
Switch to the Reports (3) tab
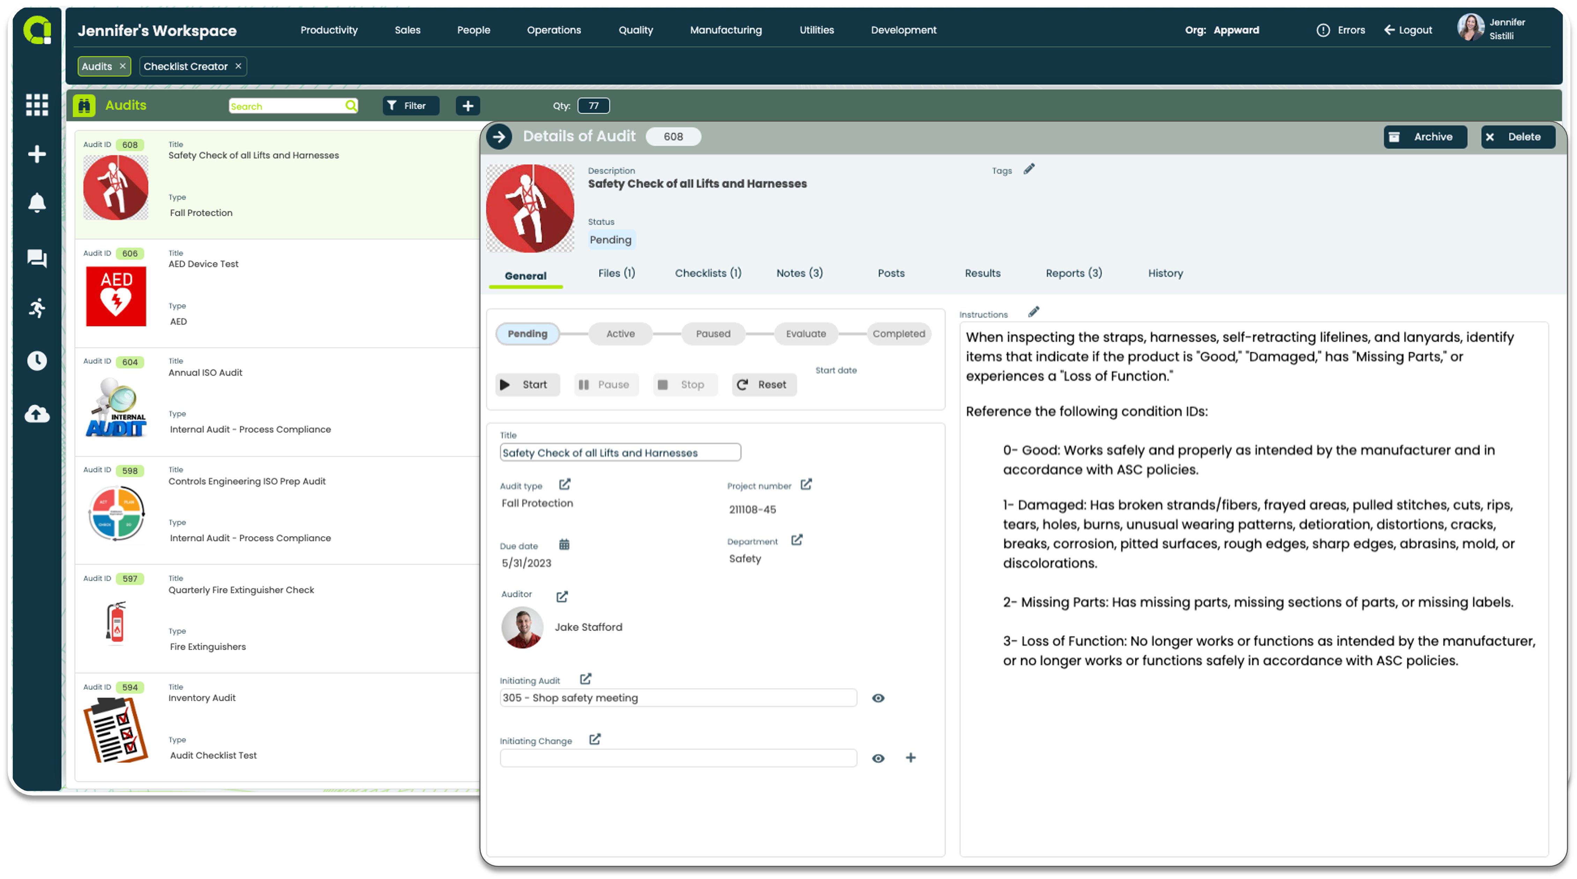tap(1073, 273)
